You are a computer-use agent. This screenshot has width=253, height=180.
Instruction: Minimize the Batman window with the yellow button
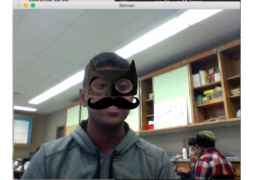pyautogui.click(x=26, y=5)
